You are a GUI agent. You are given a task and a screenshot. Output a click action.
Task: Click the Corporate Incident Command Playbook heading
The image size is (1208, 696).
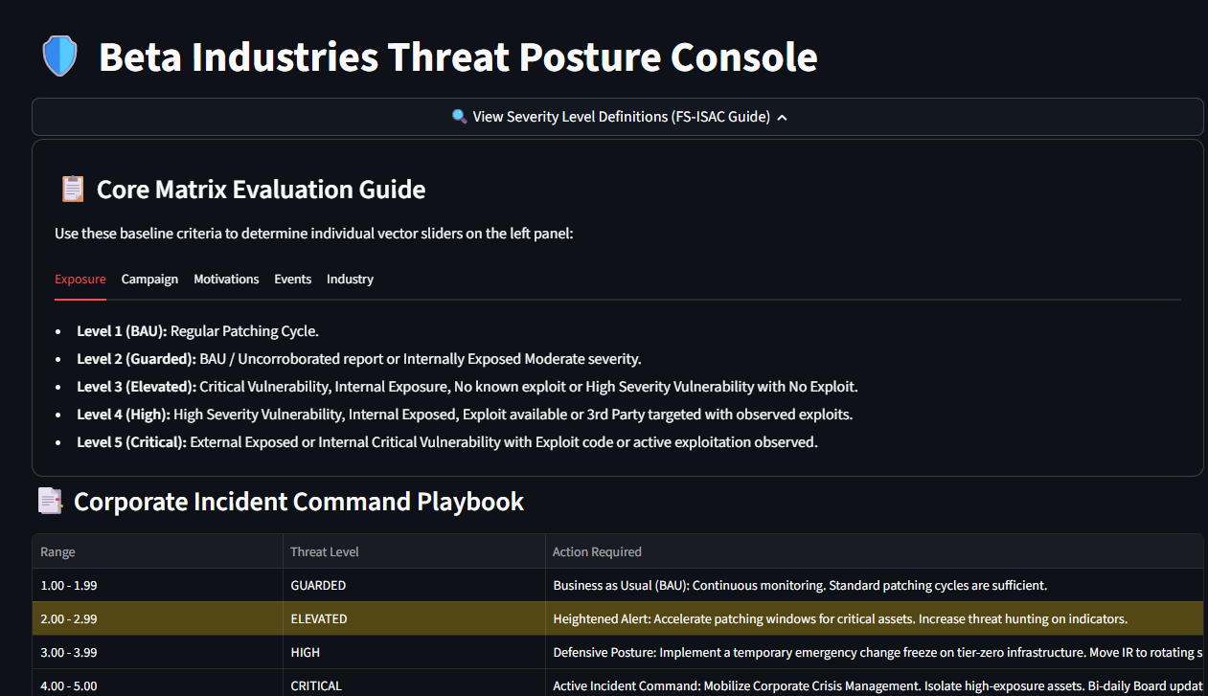pos(299,502)
